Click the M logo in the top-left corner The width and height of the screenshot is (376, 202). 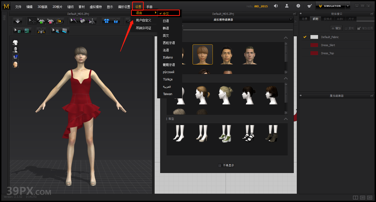(x=6, y=6)
